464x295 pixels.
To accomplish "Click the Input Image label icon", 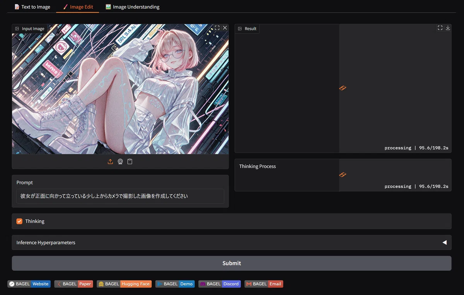I will point(17,29).
